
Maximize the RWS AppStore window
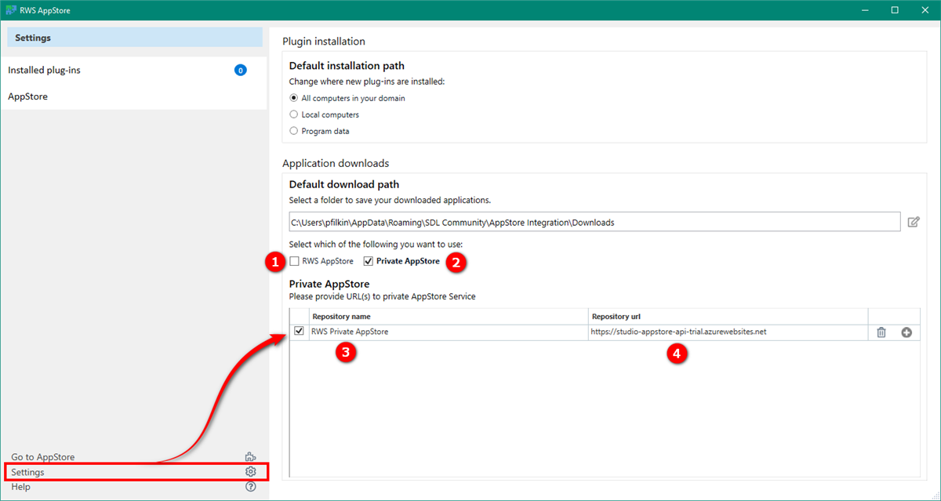coord(895,9)
